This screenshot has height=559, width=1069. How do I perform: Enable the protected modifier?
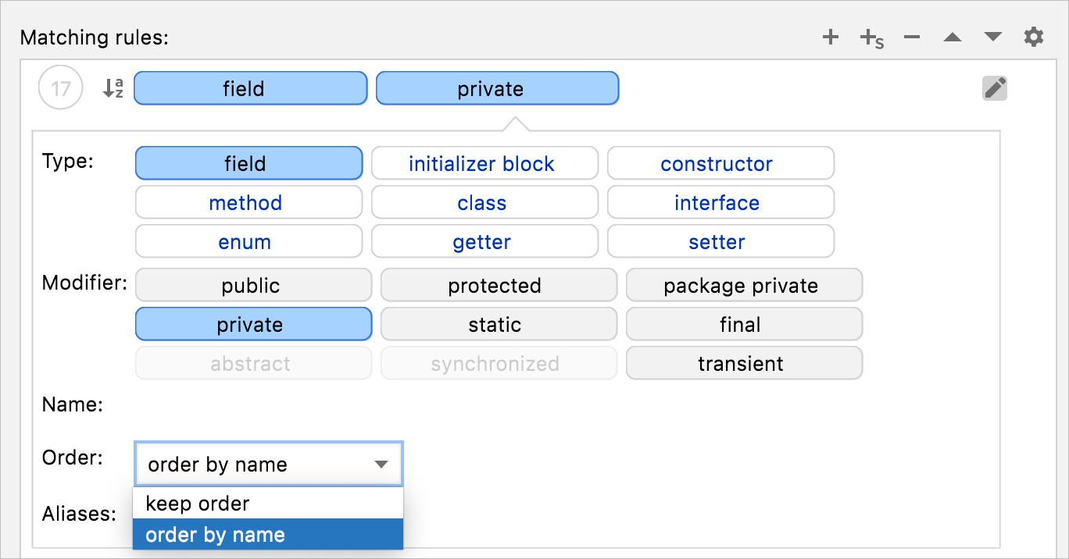pos(499,285)
